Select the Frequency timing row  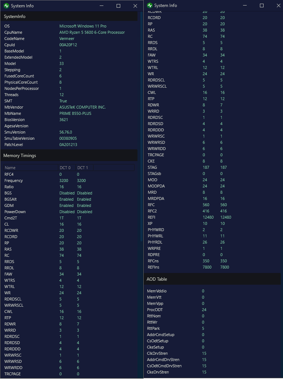coord(14,181)
